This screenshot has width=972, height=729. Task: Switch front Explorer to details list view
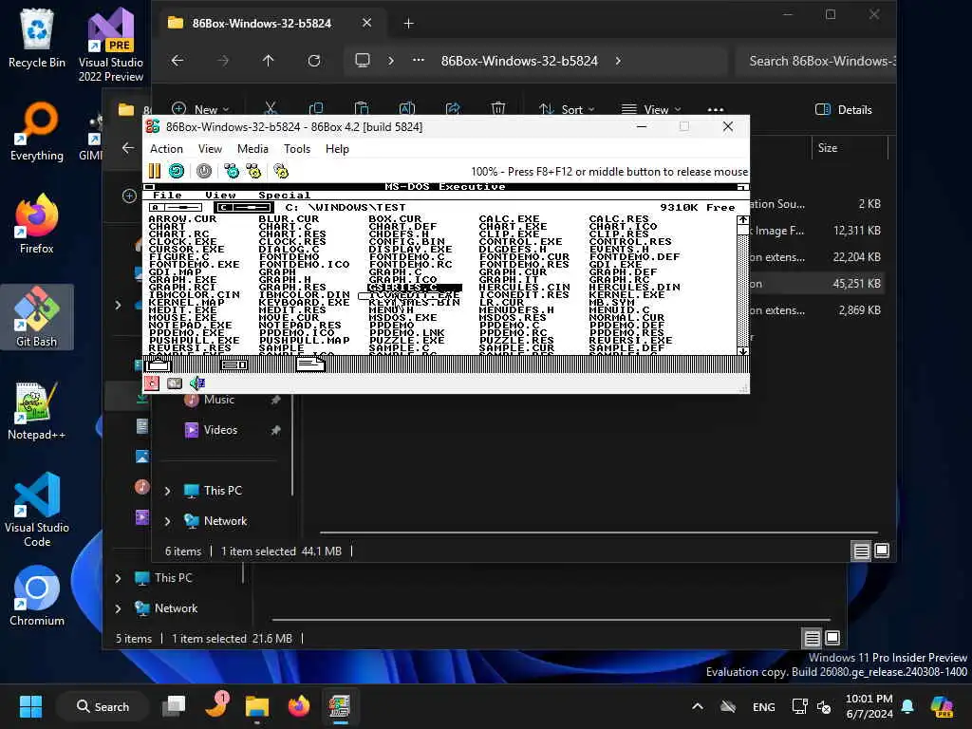861,551
